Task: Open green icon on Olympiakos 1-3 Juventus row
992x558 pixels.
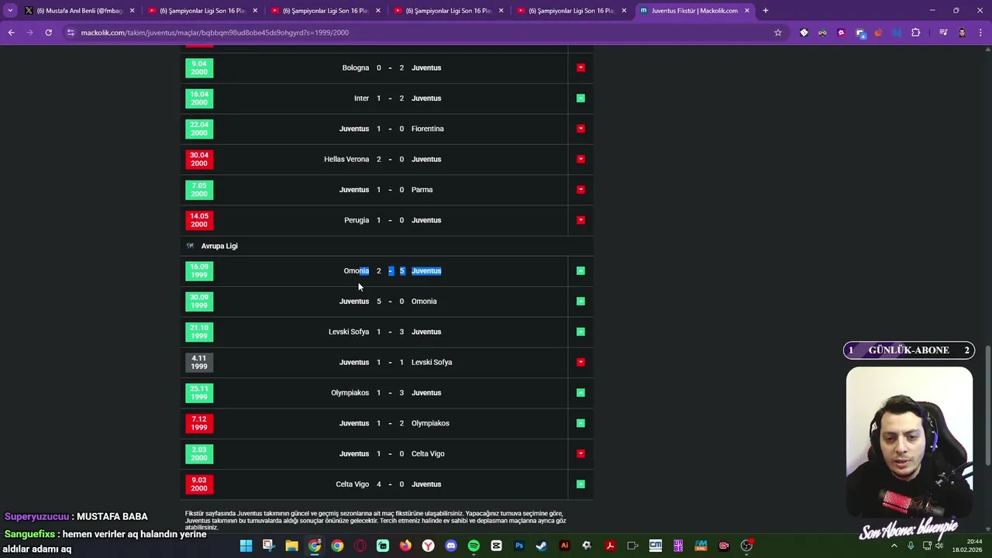Action: [580, 393]
